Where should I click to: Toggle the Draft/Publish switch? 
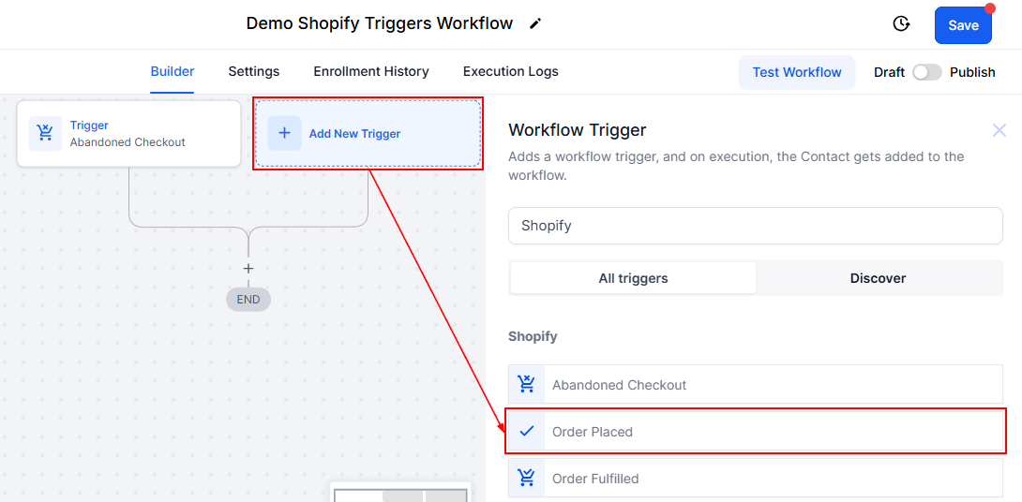(926, 72)
